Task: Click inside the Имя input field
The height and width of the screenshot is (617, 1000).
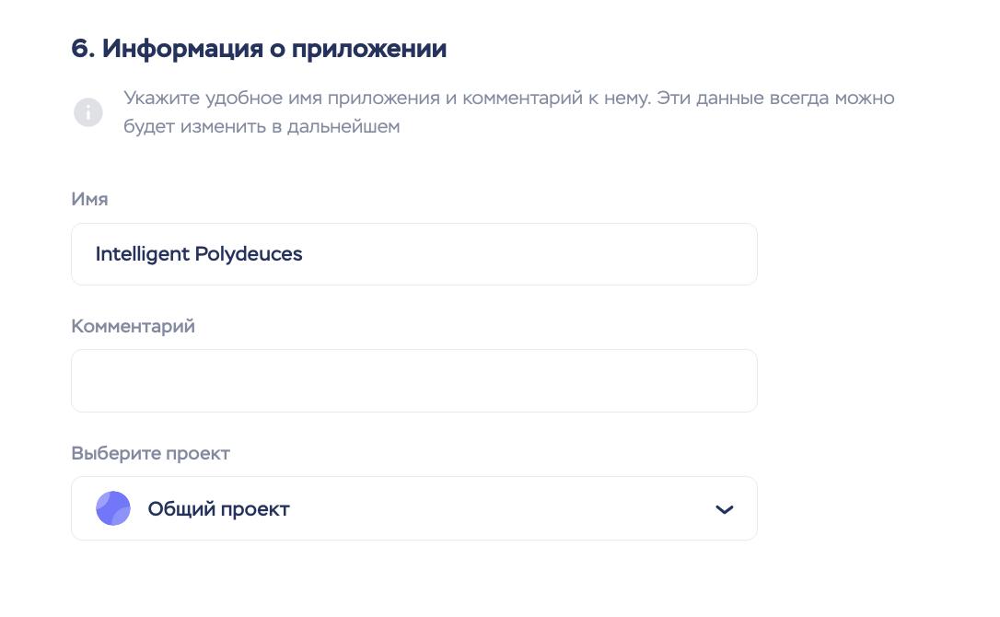Action: [413, 253]
